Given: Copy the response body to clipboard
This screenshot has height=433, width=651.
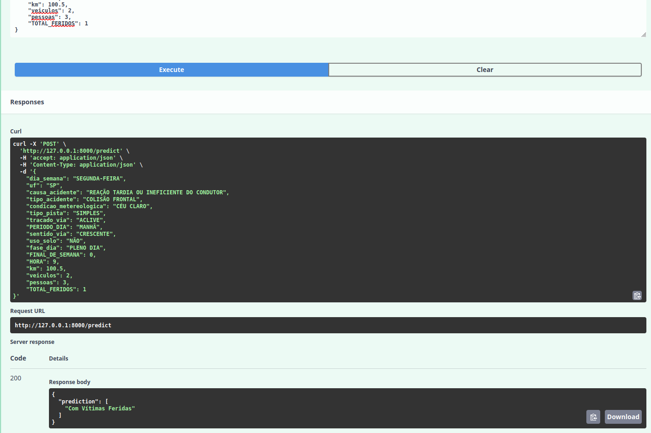Looking at the screenshot, I should click(x=593, y=417).
